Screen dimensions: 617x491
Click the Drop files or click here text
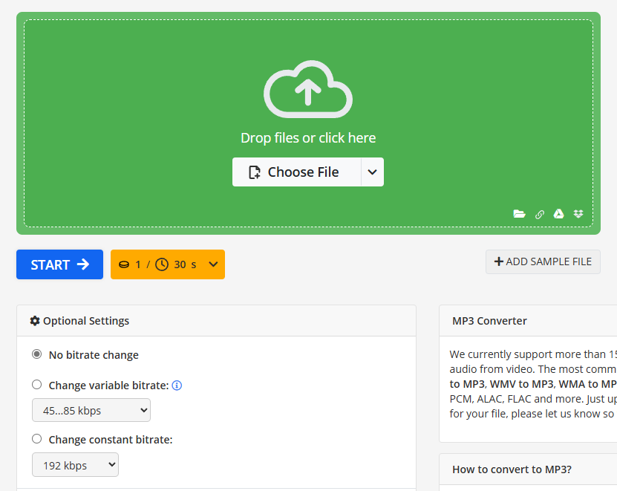click(x=308, y=138)
